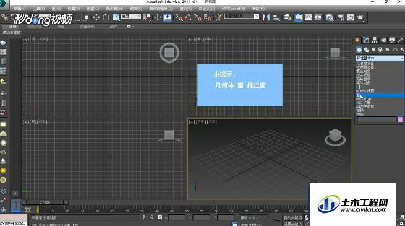This screenshot has height=226, width=405.
Task: Click the time slider showing 0 / 100
Action: point(45,202)
